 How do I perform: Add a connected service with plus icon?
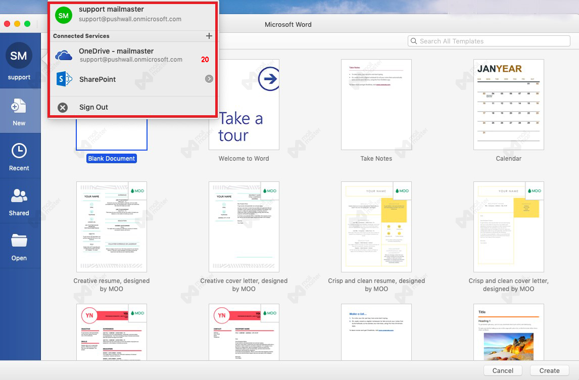pos(209,36)
